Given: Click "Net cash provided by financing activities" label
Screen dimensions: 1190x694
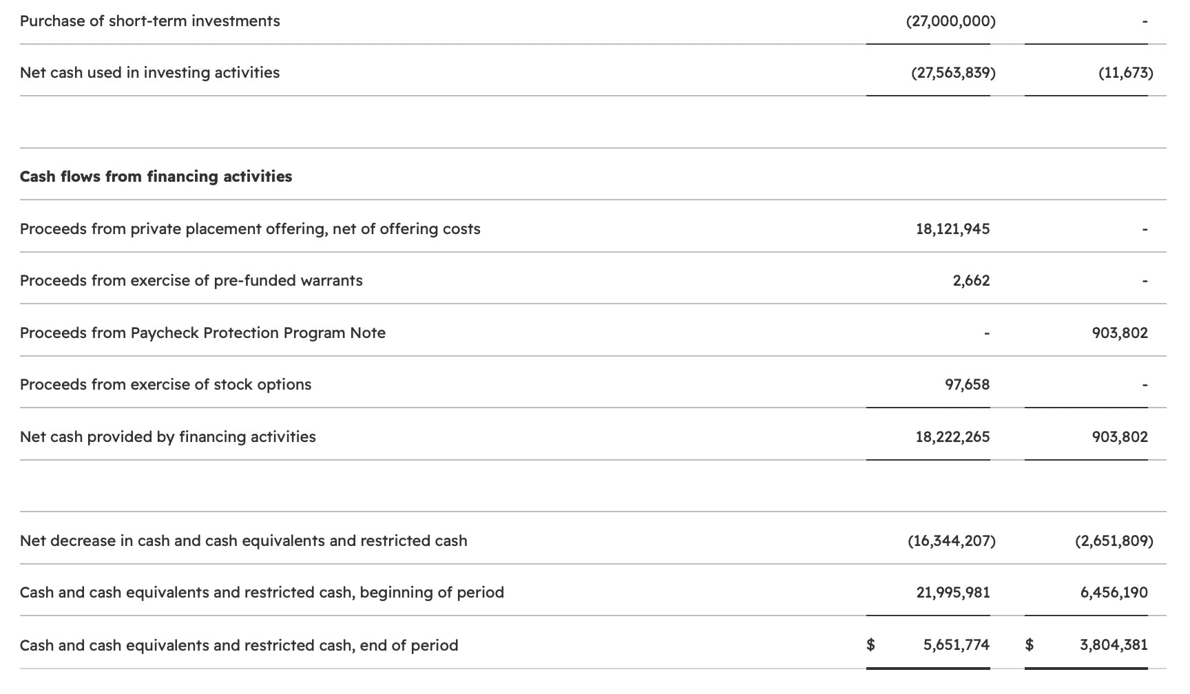Looking at the screenshot, I should (x=167, y=437).
